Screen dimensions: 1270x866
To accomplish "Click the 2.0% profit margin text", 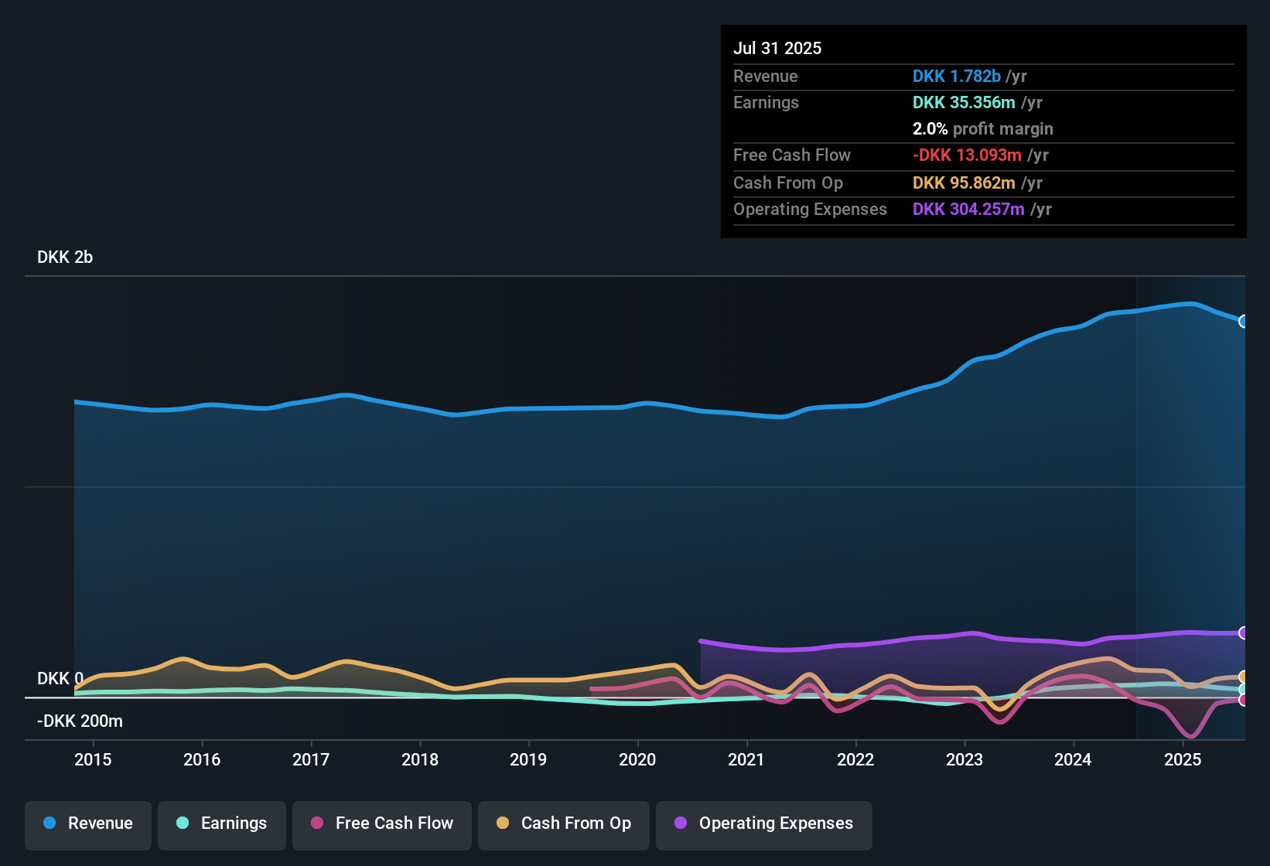I will pos(982,129).
